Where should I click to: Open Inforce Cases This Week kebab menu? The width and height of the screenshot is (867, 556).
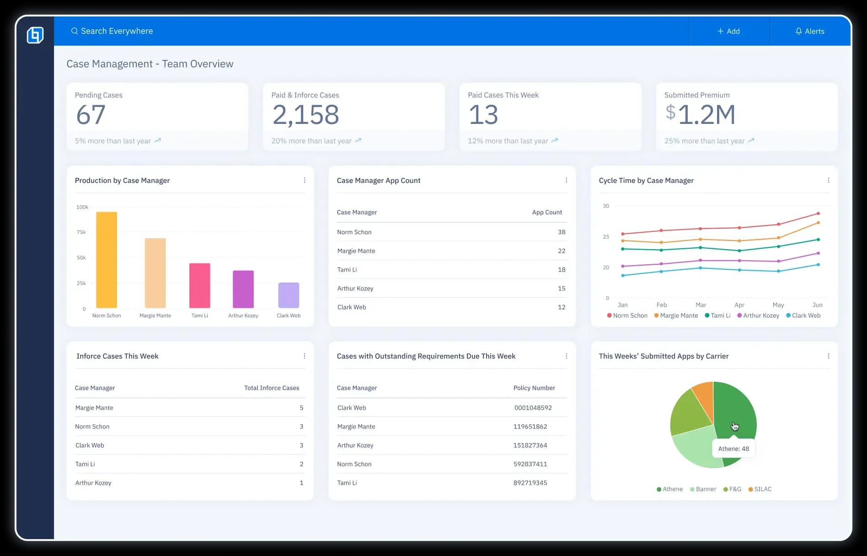305,356
